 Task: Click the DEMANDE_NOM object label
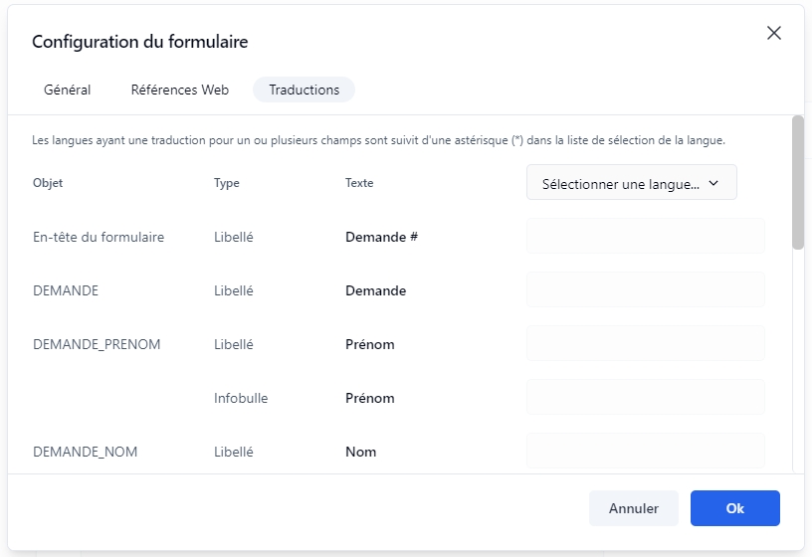[x=86, y=453]
